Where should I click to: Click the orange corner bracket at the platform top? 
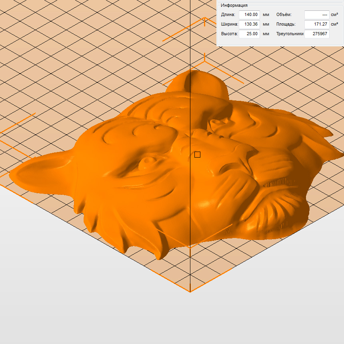(x=205, y=20)
